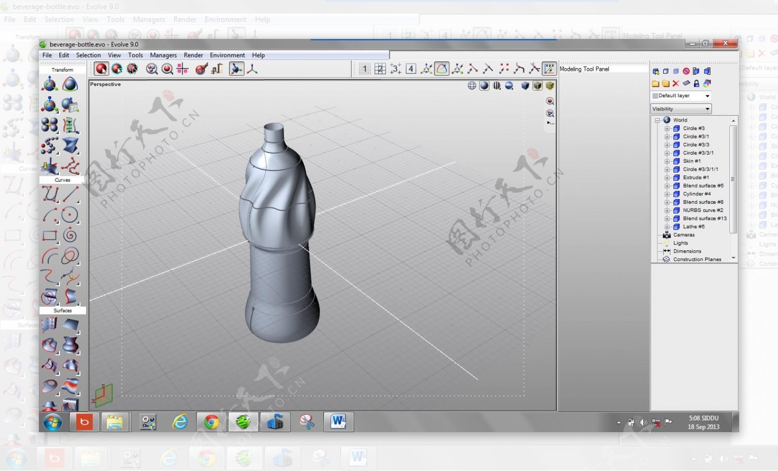
Task: Enable shaded sphere display mode
Action: tap(484, 86)
